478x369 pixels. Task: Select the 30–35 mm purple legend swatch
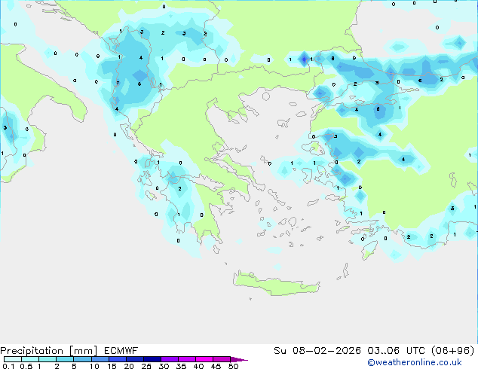click(170, 359)
